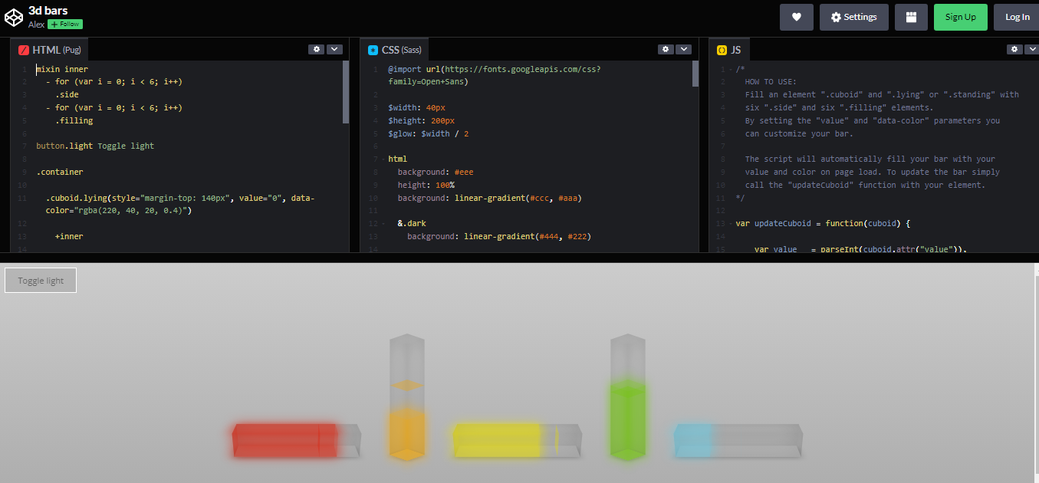This screenshot has width=1039, height=483.
Task: Open the CSS panel settings gear
Action: pos(665,48)
